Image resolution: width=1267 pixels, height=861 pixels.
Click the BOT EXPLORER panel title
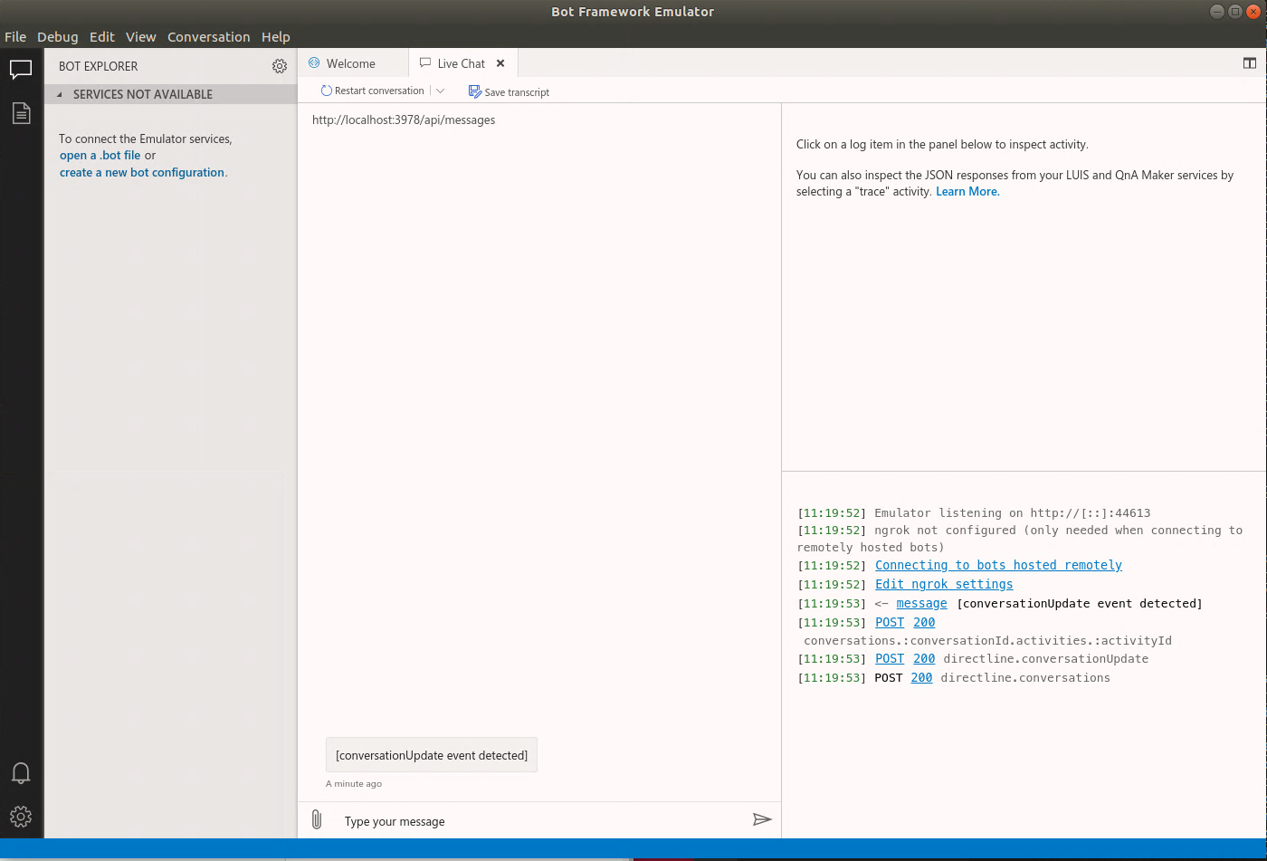(99, 66)
